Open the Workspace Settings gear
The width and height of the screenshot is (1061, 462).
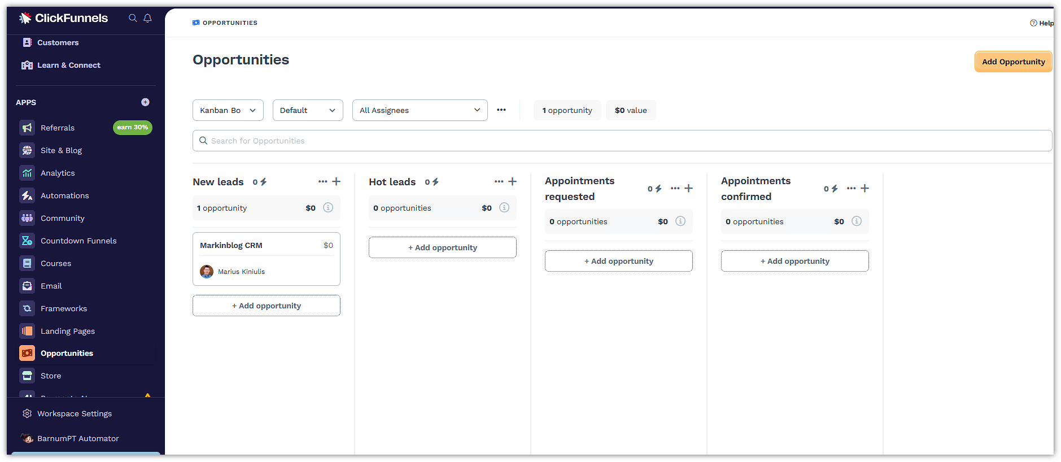[27, 413]
